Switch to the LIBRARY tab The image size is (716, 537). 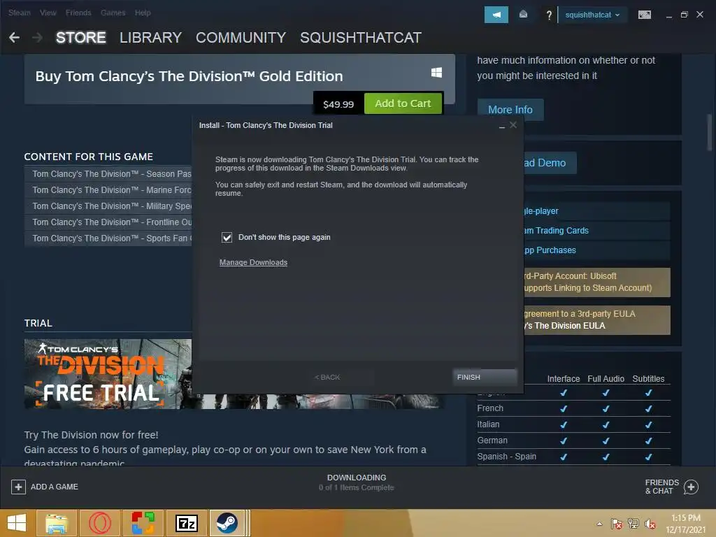(151, 38)
